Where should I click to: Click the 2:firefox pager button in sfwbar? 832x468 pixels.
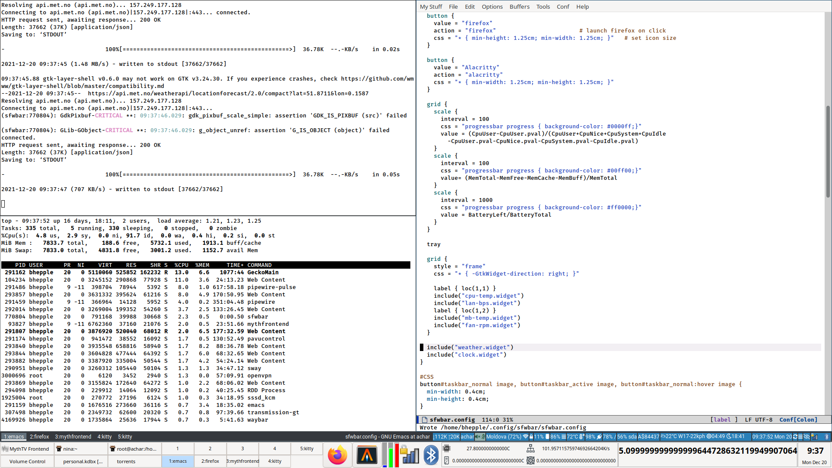point(210,461)
